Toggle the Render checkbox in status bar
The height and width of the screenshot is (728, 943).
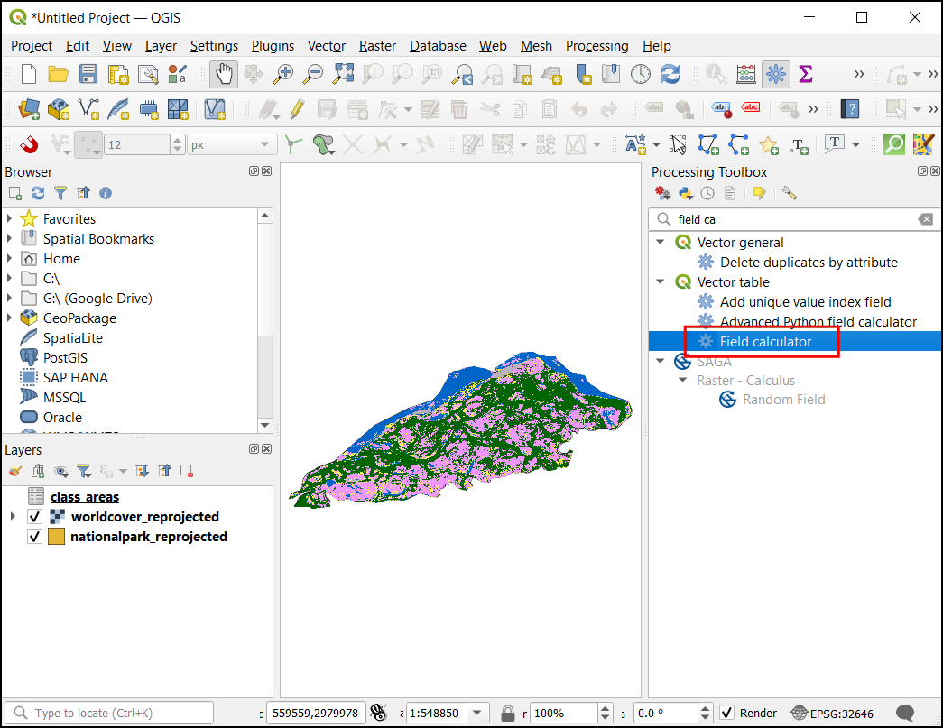[727, 714]
